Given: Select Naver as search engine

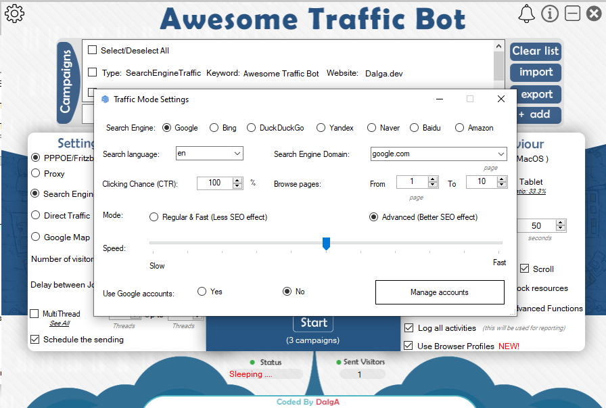Looking at the screenshot, I should (371, 128).
